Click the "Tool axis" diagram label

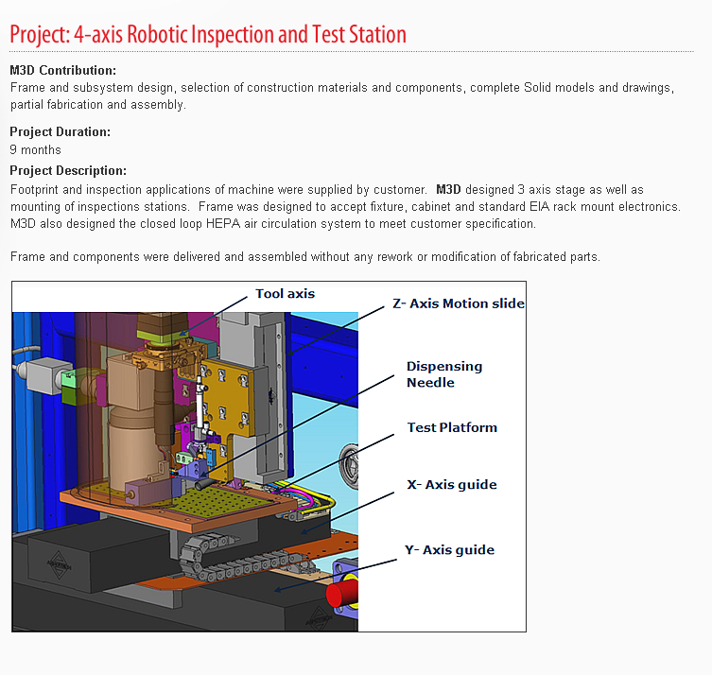(286, 294)
